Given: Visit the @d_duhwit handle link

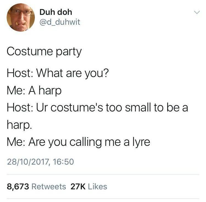Looking at the screenshot, I should 60,22.
